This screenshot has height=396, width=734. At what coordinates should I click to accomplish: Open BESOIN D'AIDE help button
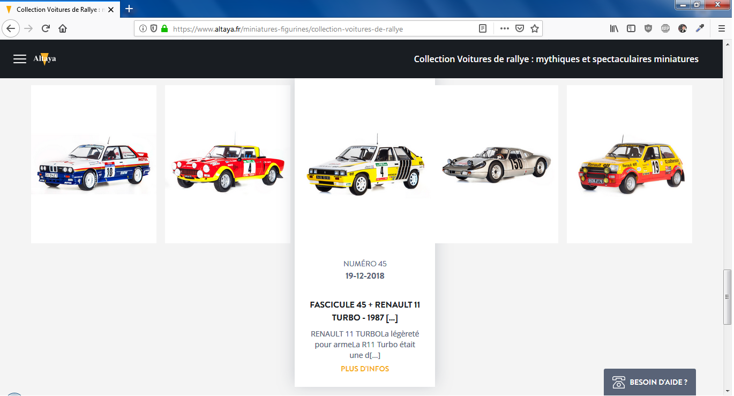click(649, 382)
